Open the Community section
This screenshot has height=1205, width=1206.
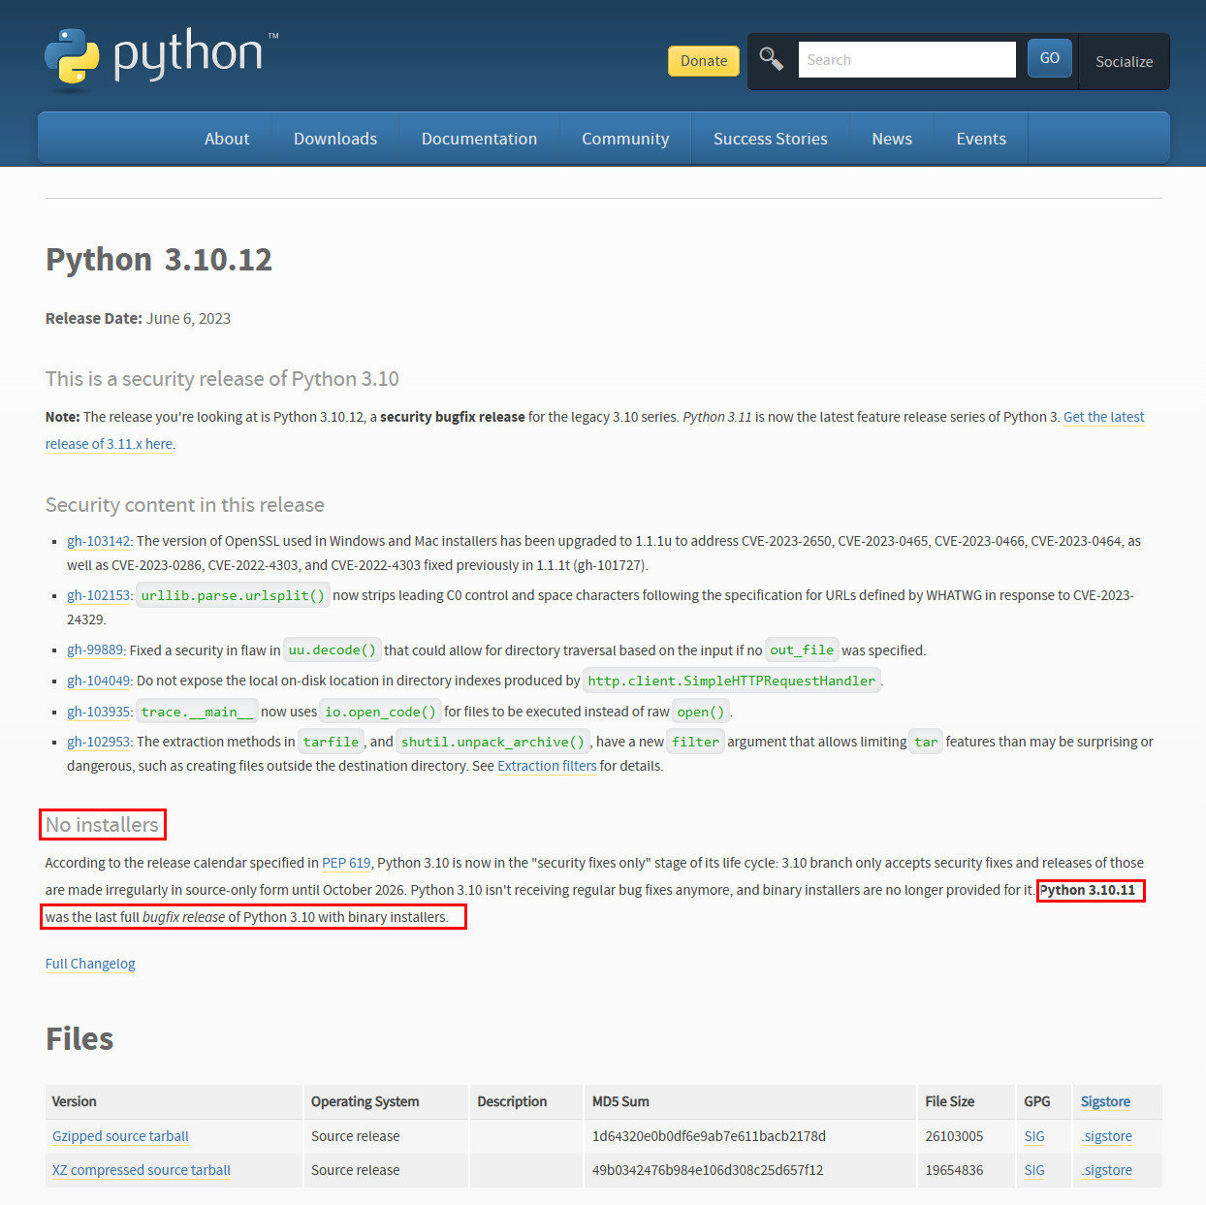(x=624, y=138)
